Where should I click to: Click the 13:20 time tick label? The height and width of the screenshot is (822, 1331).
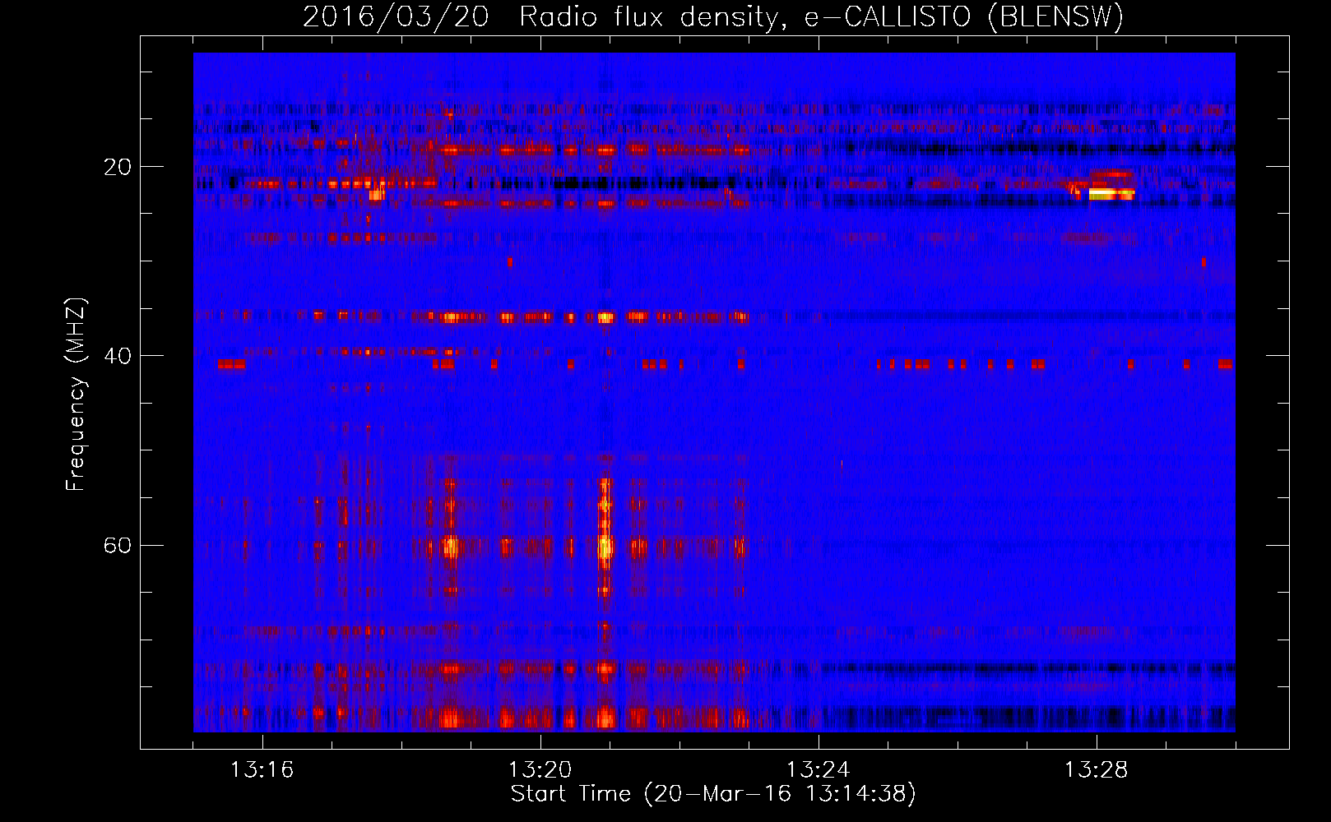[540, 770]
